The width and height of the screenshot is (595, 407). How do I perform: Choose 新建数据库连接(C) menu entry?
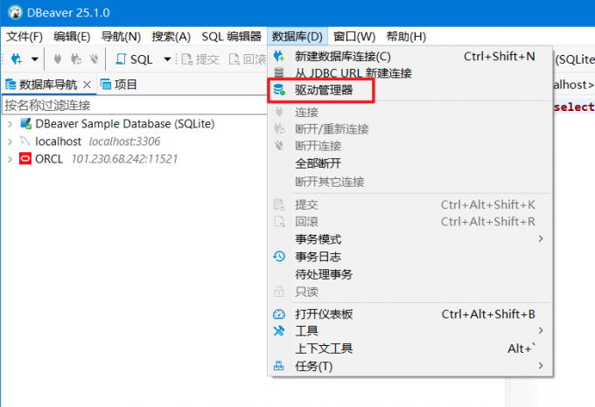(x=410, y=57)
